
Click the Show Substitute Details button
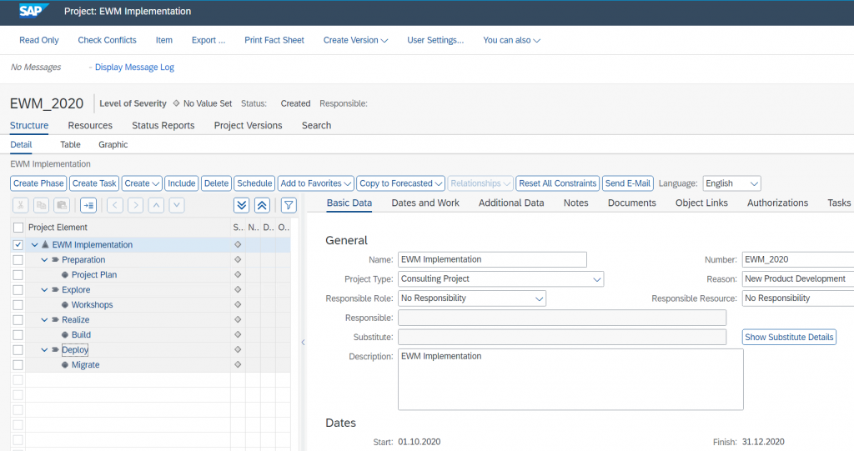789,337
